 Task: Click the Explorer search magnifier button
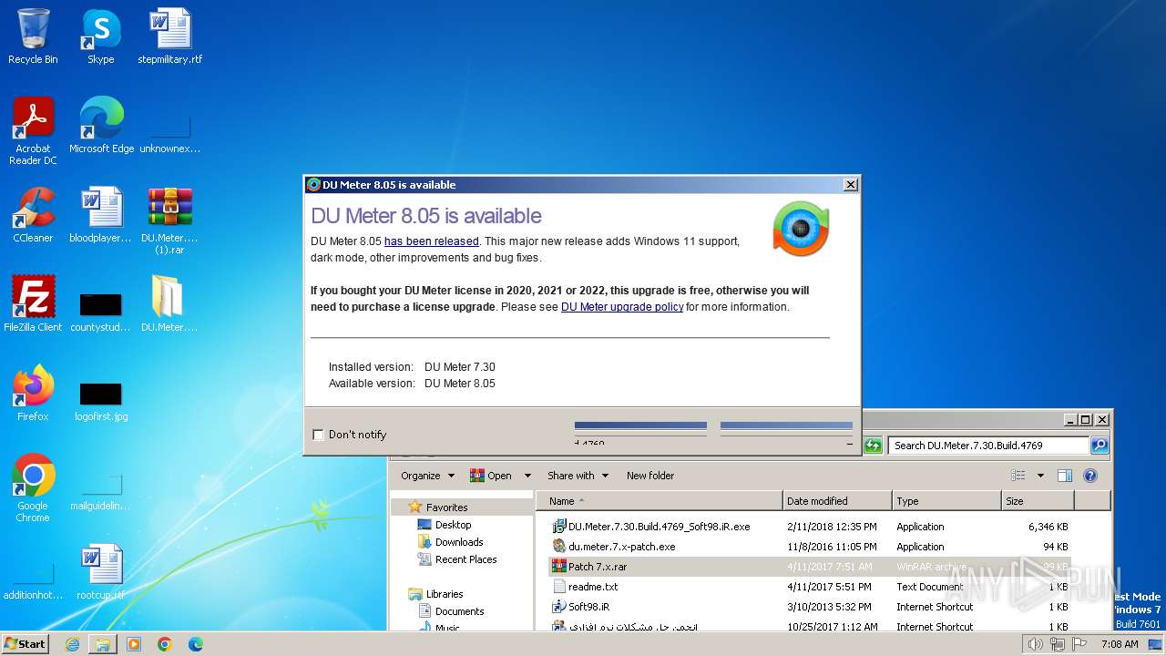coord(1100,446)
